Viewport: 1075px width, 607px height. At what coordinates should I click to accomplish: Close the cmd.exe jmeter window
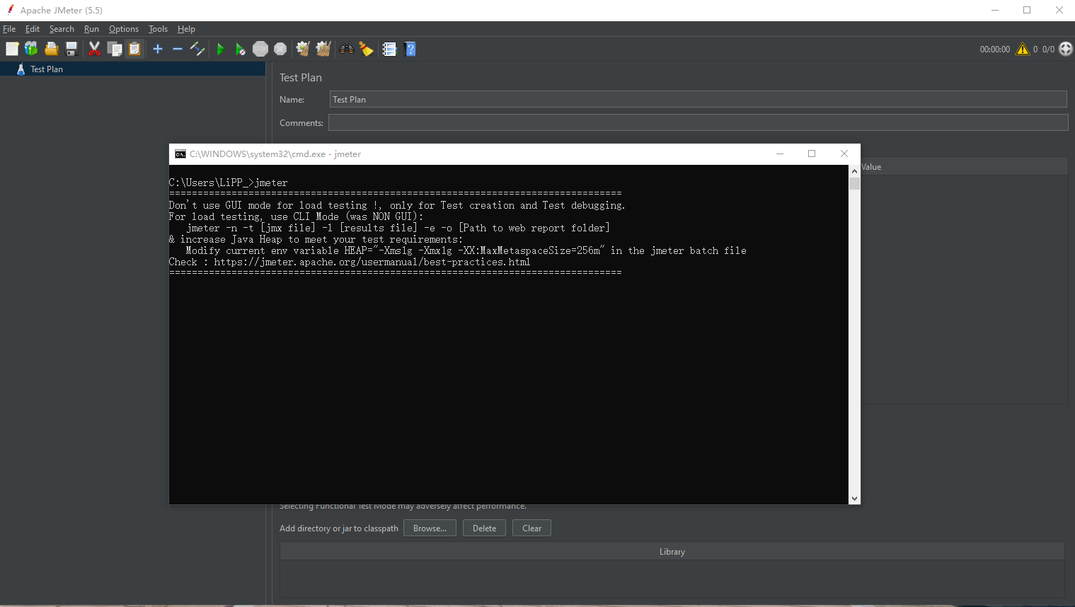pyautogui.click(x=844, y=154)
